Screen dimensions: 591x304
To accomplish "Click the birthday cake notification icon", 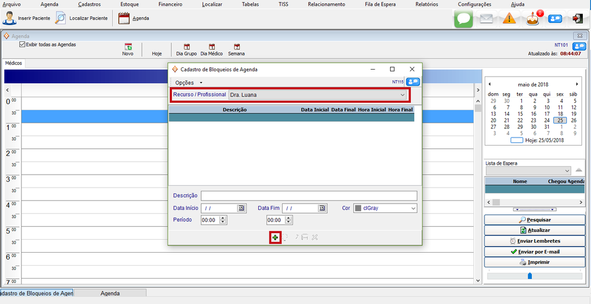I will (x=533, y=19).
